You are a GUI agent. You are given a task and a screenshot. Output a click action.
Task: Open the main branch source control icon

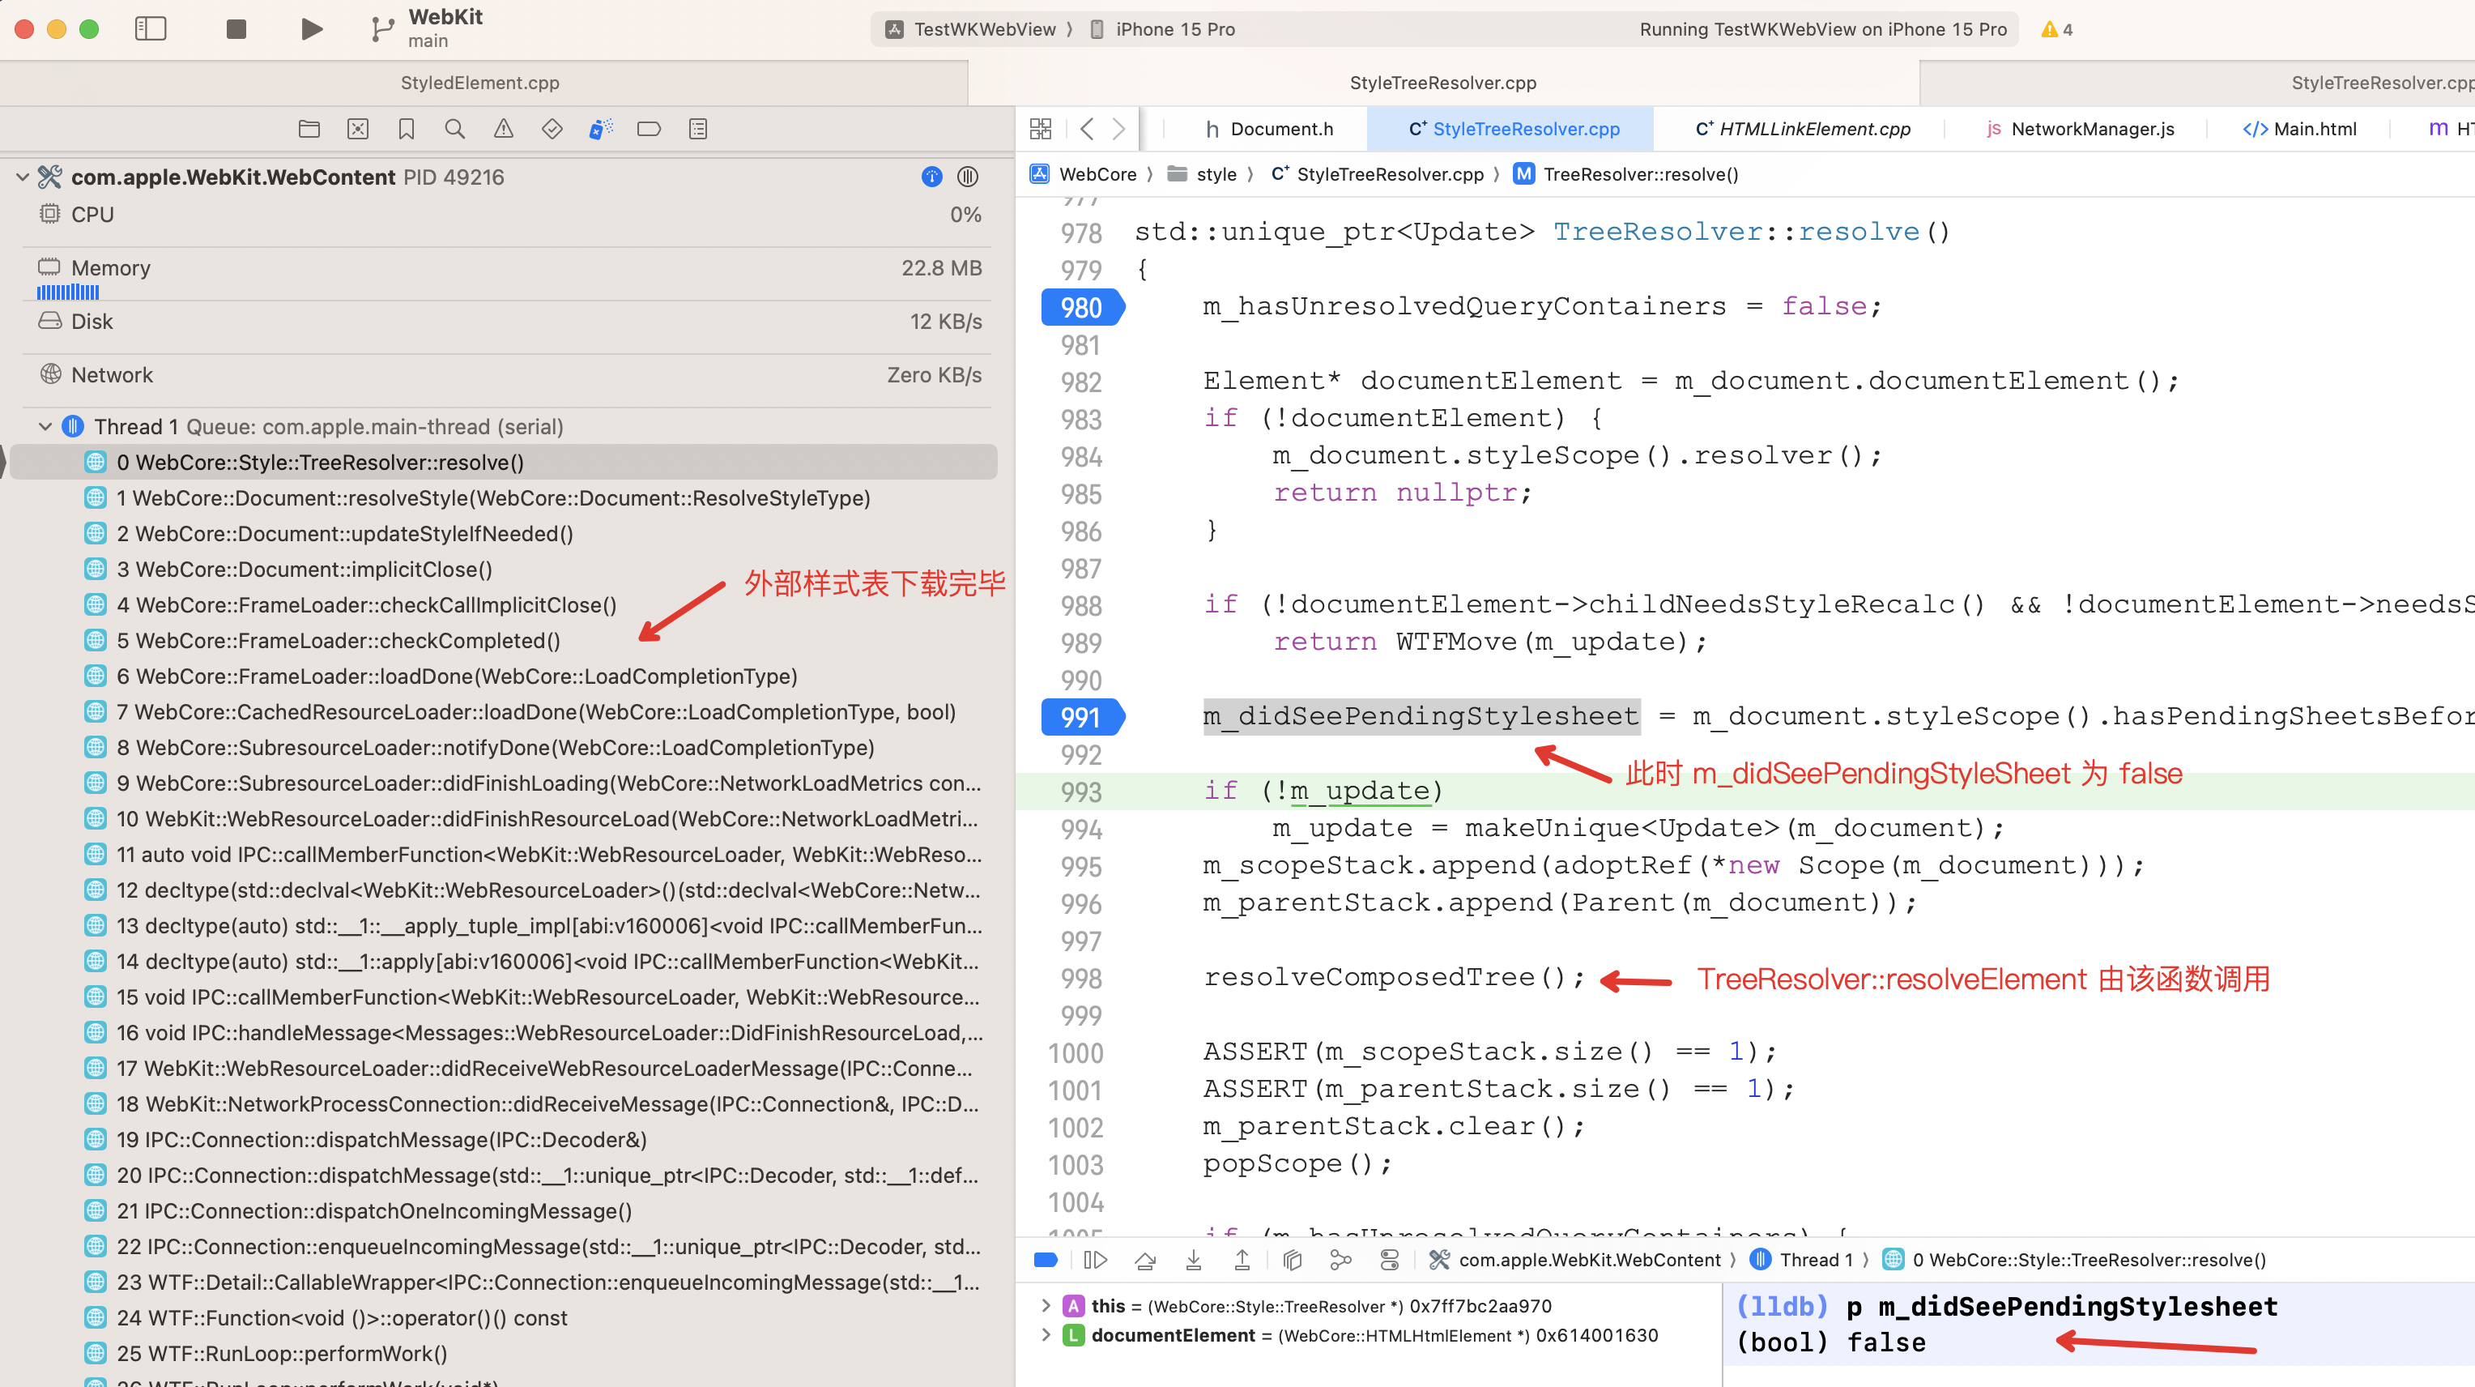pos(381,30)
